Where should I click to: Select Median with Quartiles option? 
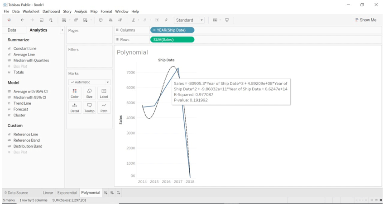31,60
